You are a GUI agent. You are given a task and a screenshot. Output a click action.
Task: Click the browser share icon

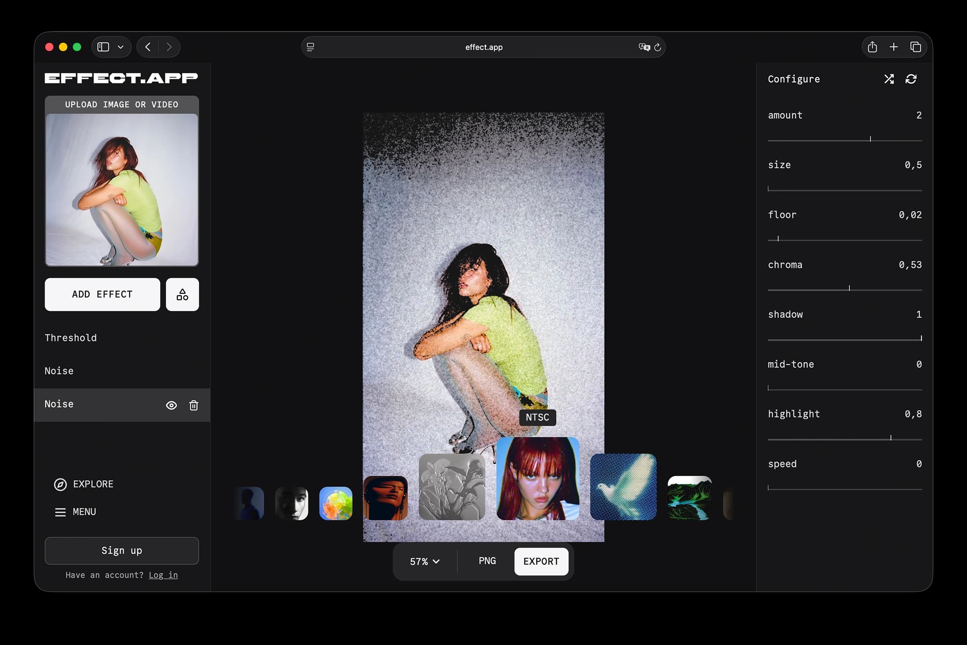click(x=872, y=47)
